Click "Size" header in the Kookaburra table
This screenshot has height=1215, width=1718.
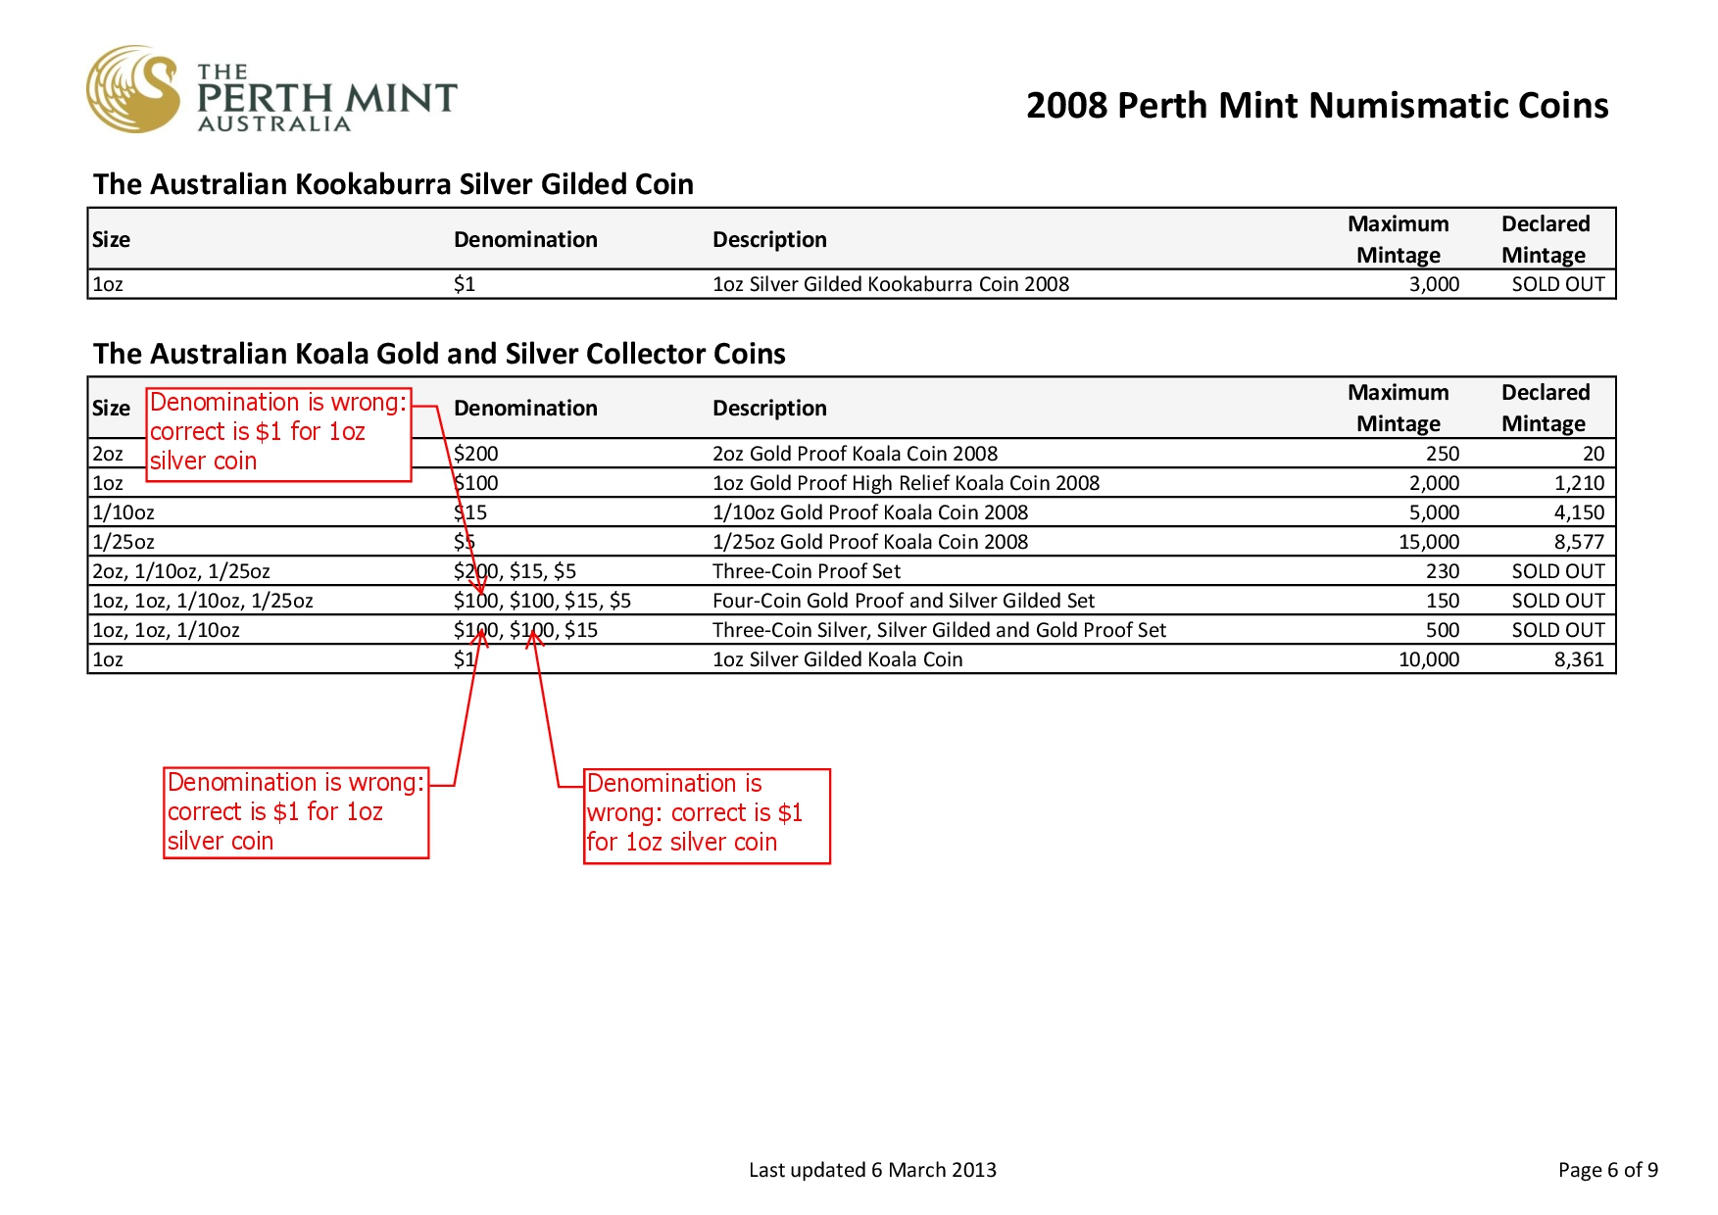(112, 240)
